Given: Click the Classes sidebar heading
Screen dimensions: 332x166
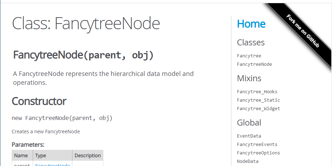Looking at the screenshot, I should tap(251, 43).
